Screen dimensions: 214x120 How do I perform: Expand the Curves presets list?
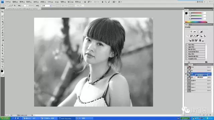coord(187,47)
